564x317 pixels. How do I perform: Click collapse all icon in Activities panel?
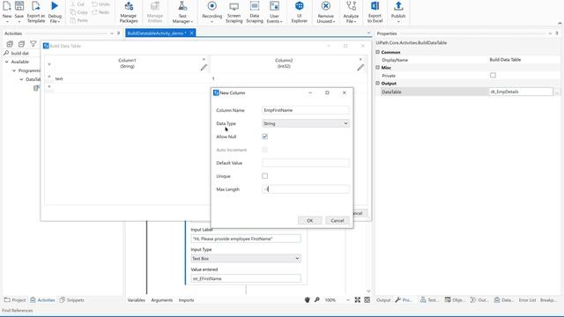[21, 44]
